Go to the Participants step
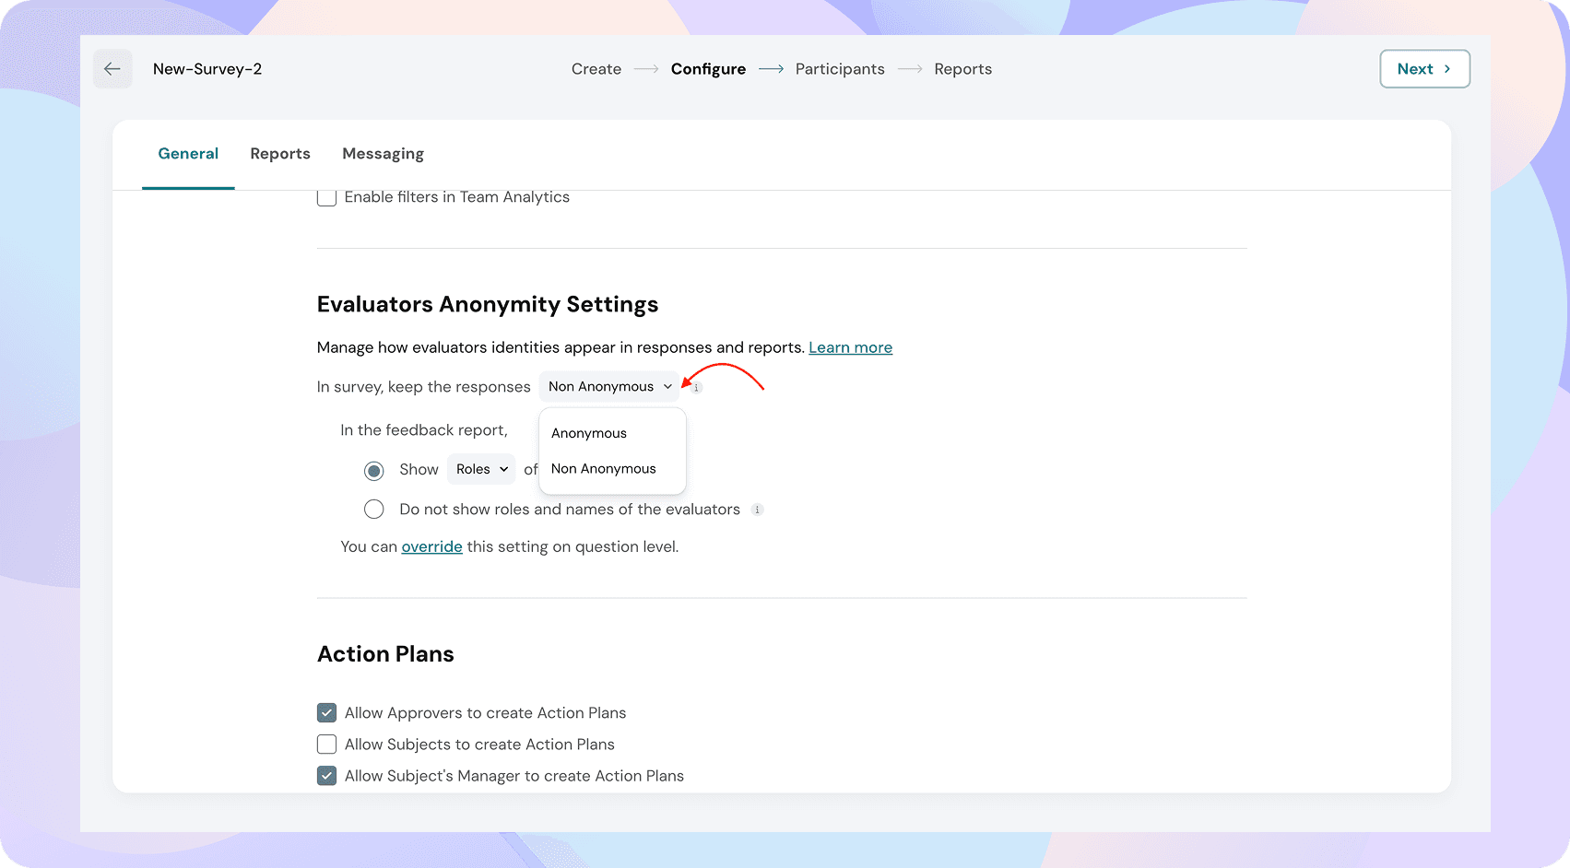Image resolution: width=1570 pixels, height=868 pixels. (x=840, y=69)
